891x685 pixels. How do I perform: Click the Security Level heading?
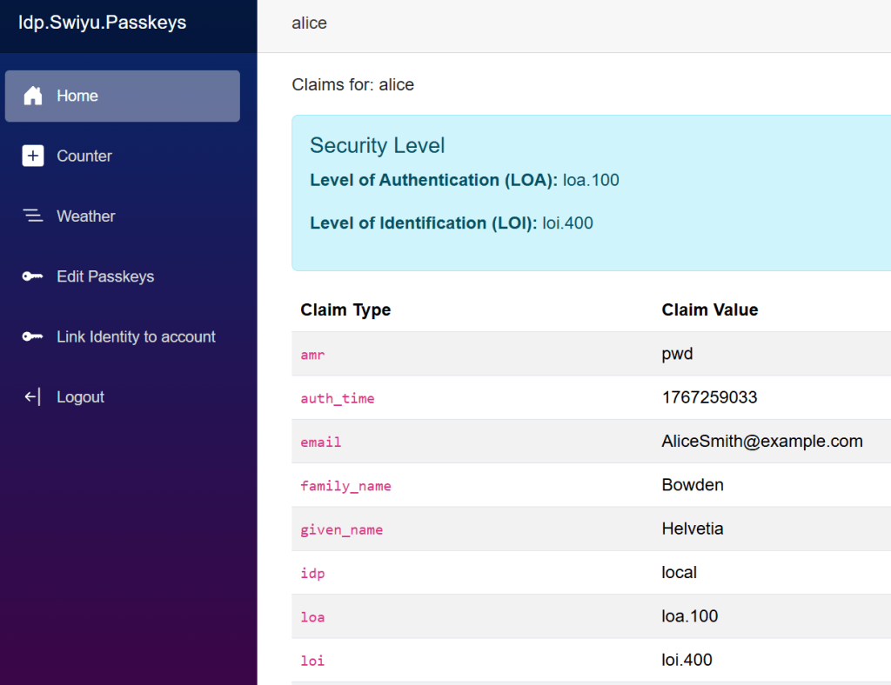[x=377, y=145]
